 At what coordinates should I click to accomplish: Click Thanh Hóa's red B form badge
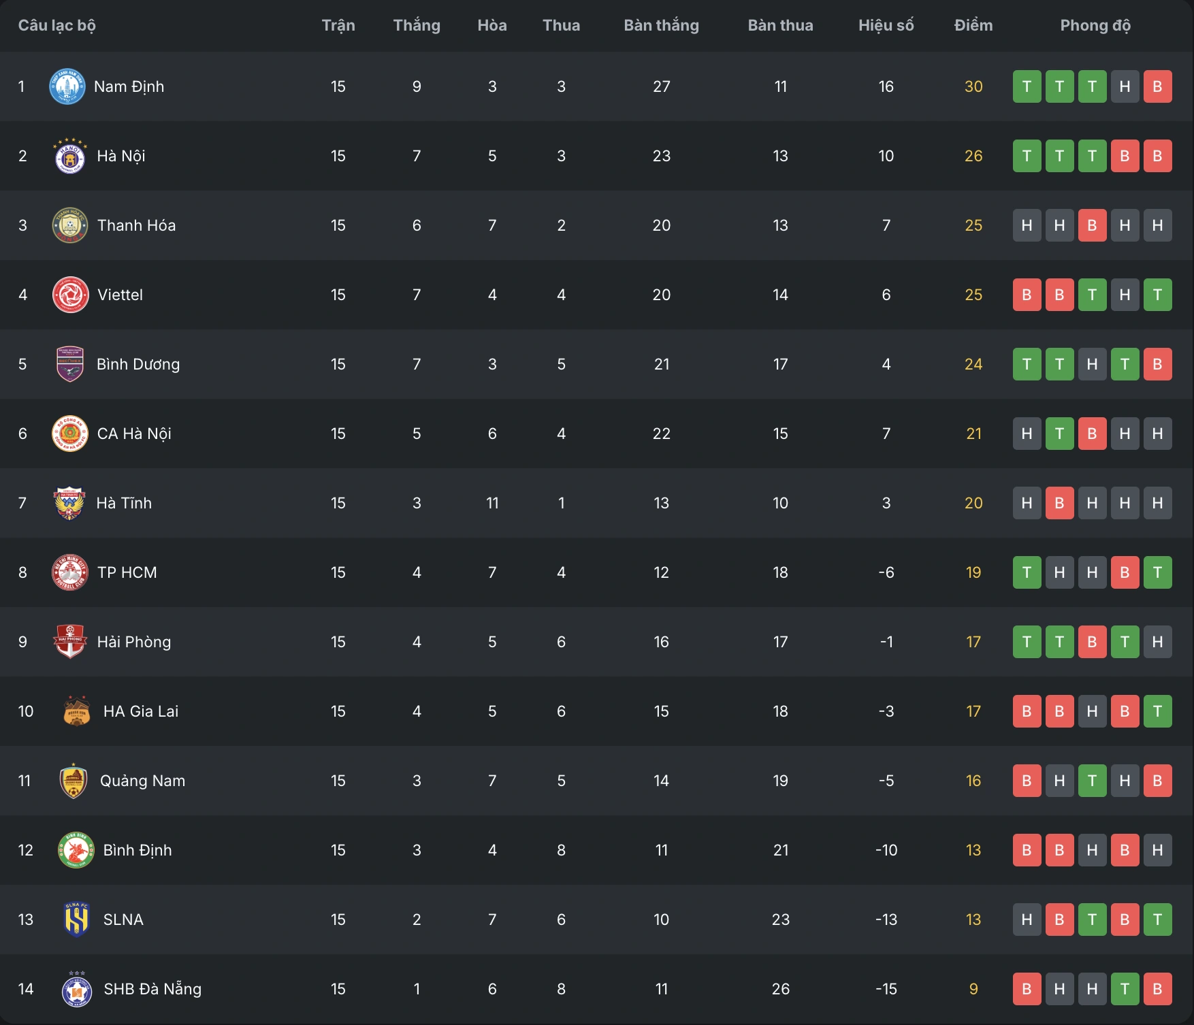[1092, 225]
